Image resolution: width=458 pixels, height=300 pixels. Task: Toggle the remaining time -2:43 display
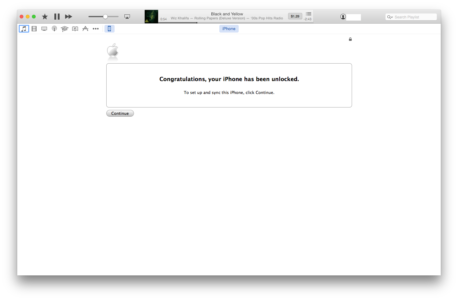coord(307,19)
